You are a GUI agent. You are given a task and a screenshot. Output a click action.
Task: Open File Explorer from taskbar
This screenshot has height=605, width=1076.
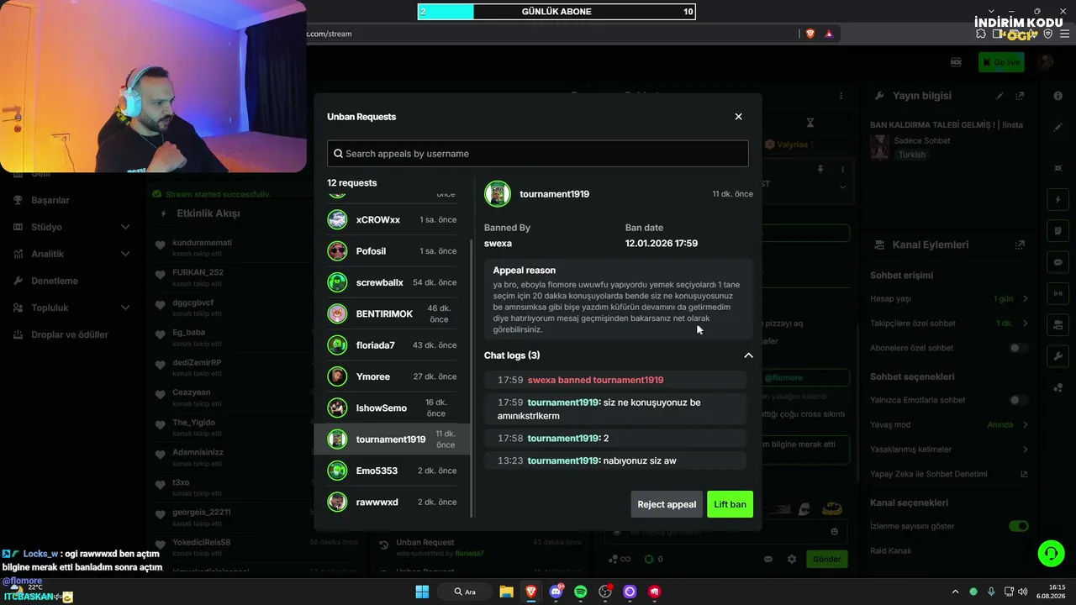coord(506,592)
